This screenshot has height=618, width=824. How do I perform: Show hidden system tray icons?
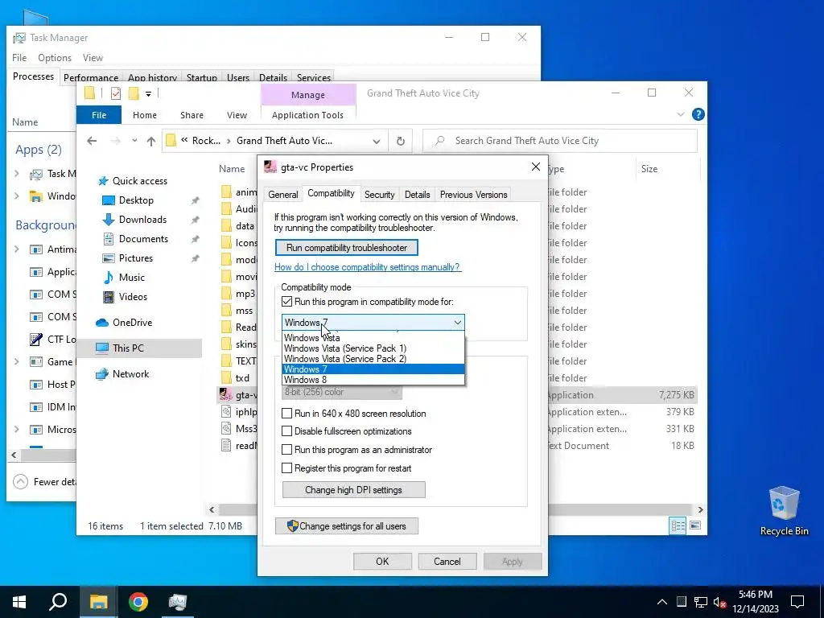click(662, 602)
